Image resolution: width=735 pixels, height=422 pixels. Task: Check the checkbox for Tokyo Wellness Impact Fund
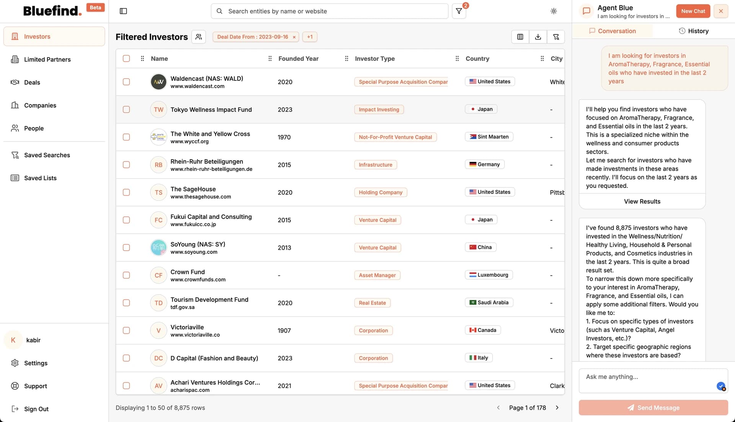[x=126, y=109]
